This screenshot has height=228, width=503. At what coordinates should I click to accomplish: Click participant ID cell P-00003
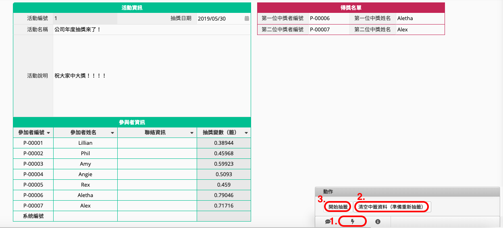(33, 164)
